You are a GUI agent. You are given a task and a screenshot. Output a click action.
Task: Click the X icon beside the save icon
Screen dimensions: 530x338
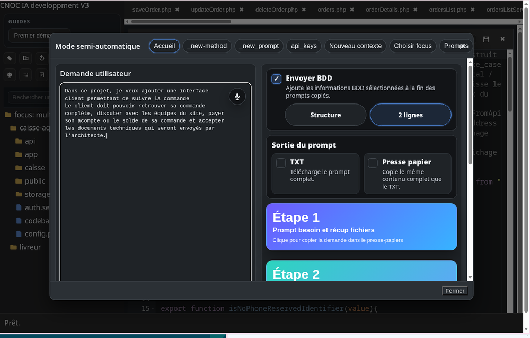pos(502,39)
